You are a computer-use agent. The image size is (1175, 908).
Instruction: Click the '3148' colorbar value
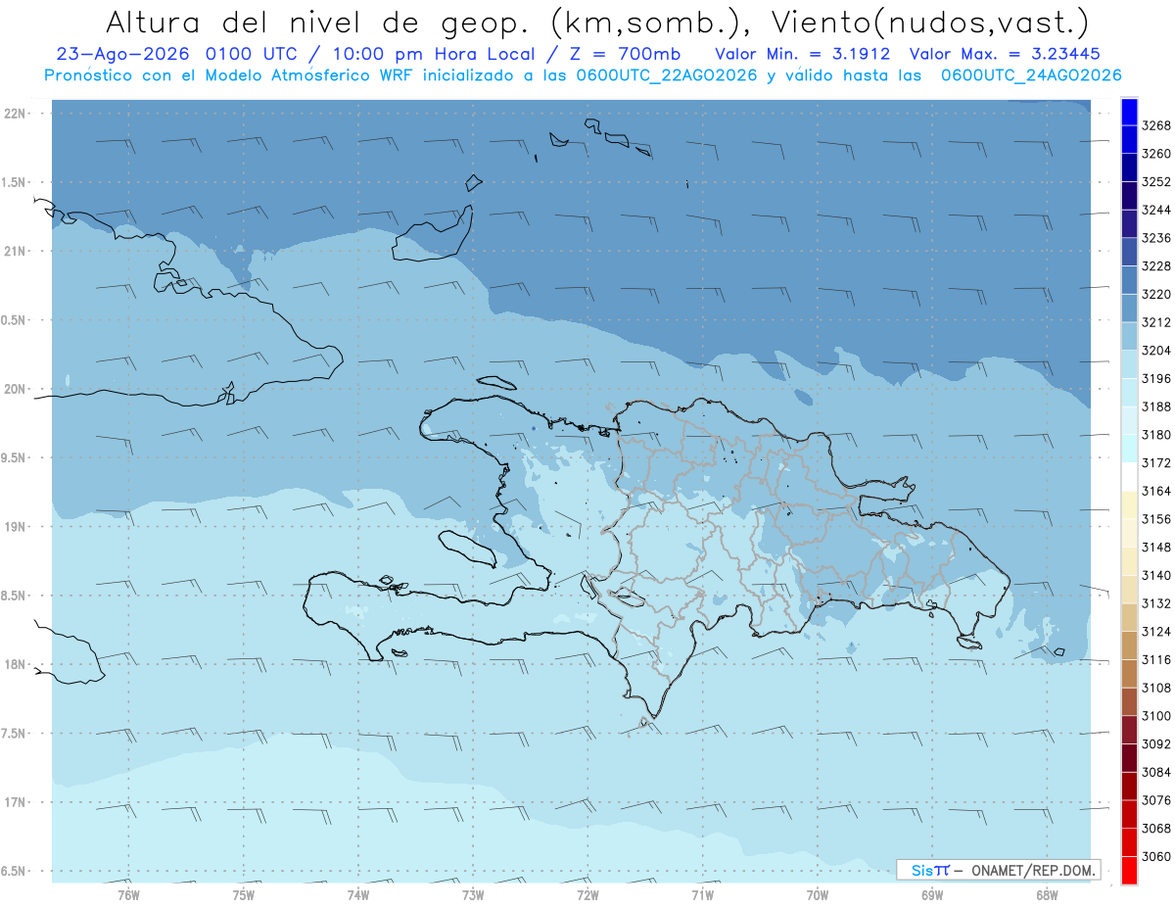point(1156,548)
